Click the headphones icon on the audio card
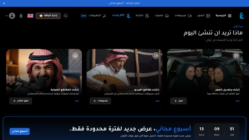Image resolution: width=249 pixels, height=140 pixels. [x=75, y=56]
